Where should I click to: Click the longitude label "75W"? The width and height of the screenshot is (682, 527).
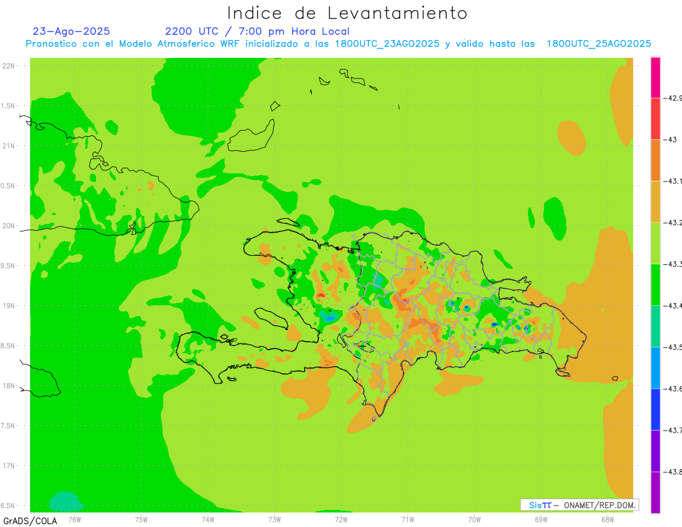point(141,518)
